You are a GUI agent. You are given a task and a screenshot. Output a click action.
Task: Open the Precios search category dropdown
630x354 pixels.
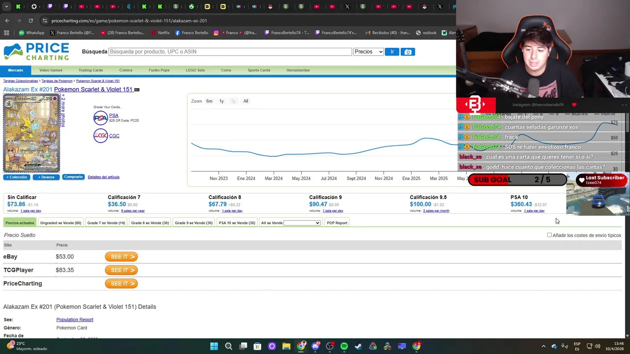[368, 52]
